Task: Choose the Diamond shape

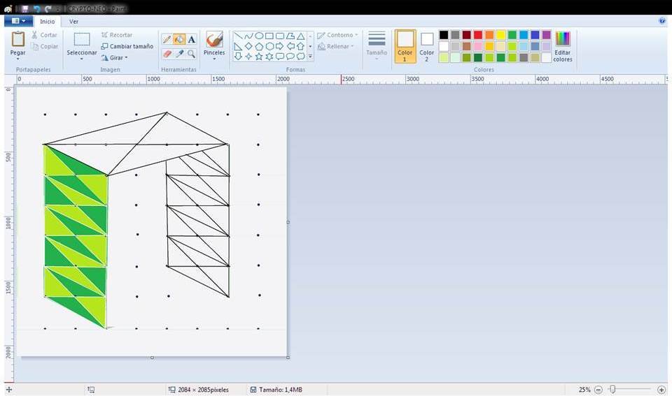Action: [x=248, y=46]
